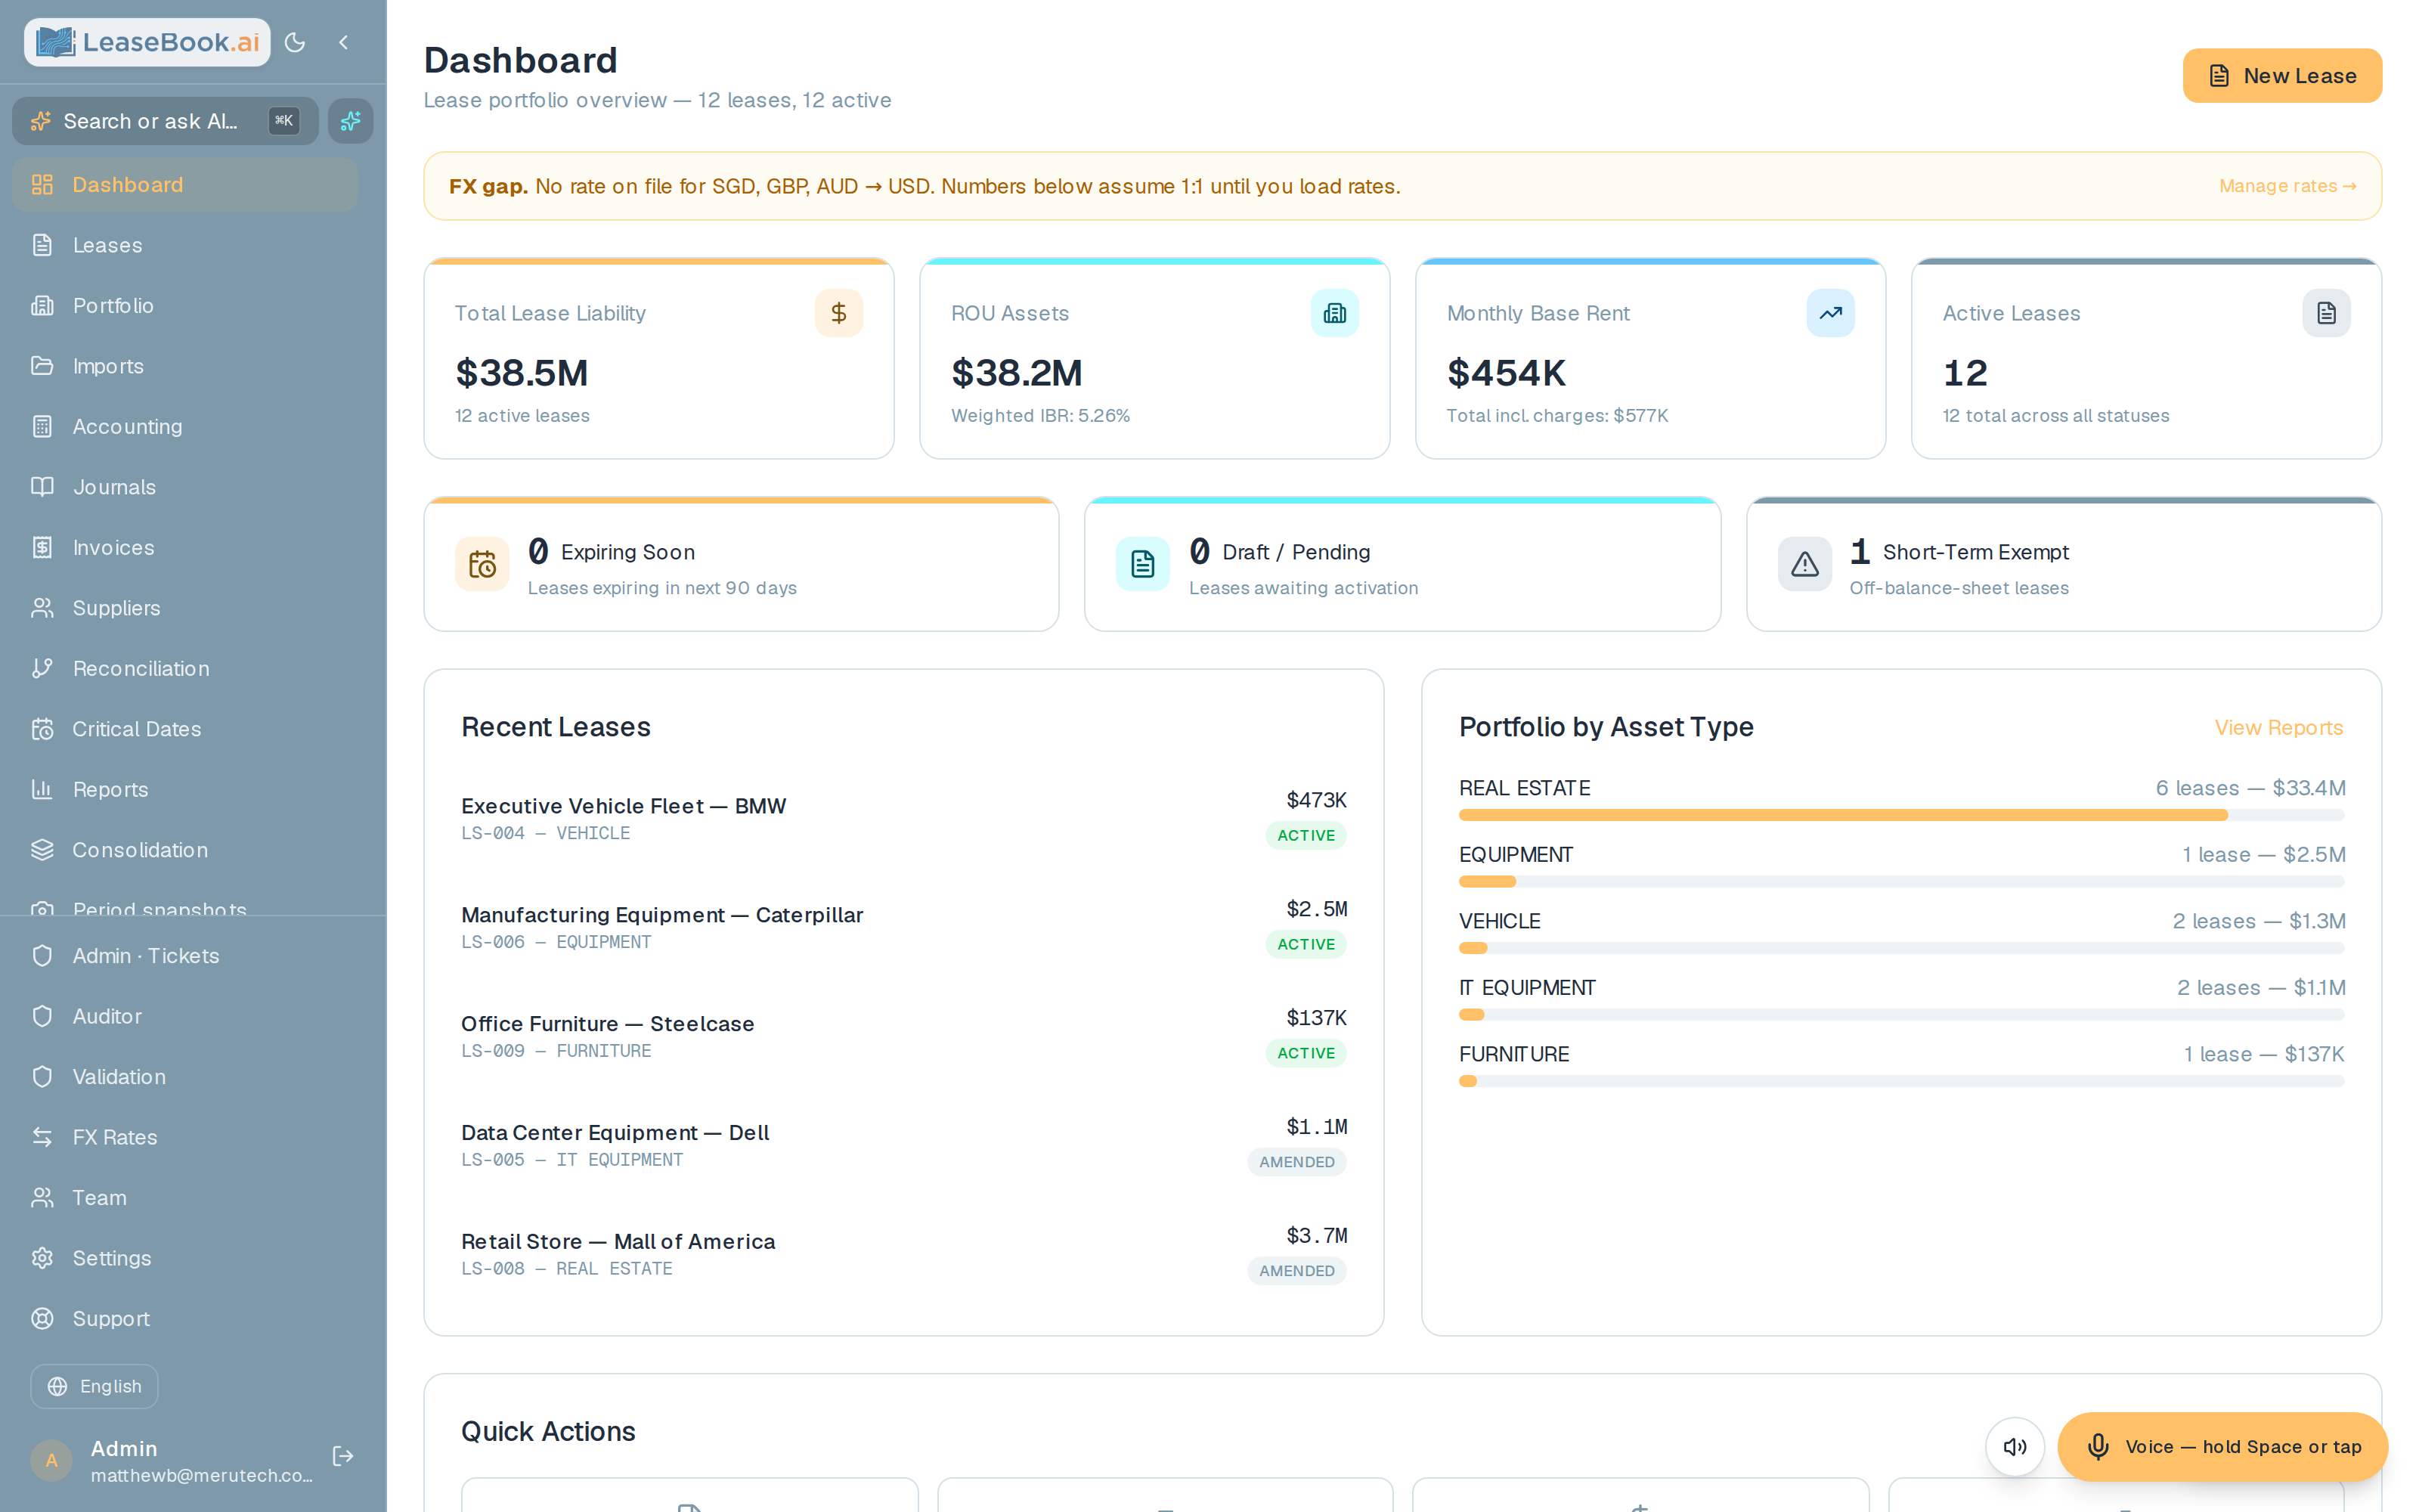Image resolution: width=2419 pixels, height=1512 pixels.
Task: Click the log out icon
Action: (343, 1456)
